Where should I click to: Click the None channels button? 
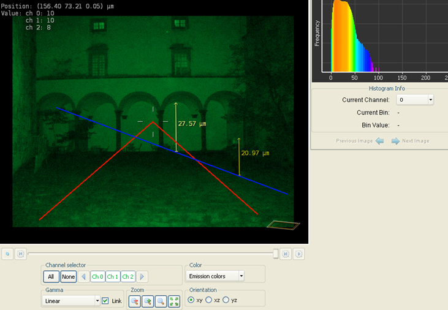(x=68, y=277)
